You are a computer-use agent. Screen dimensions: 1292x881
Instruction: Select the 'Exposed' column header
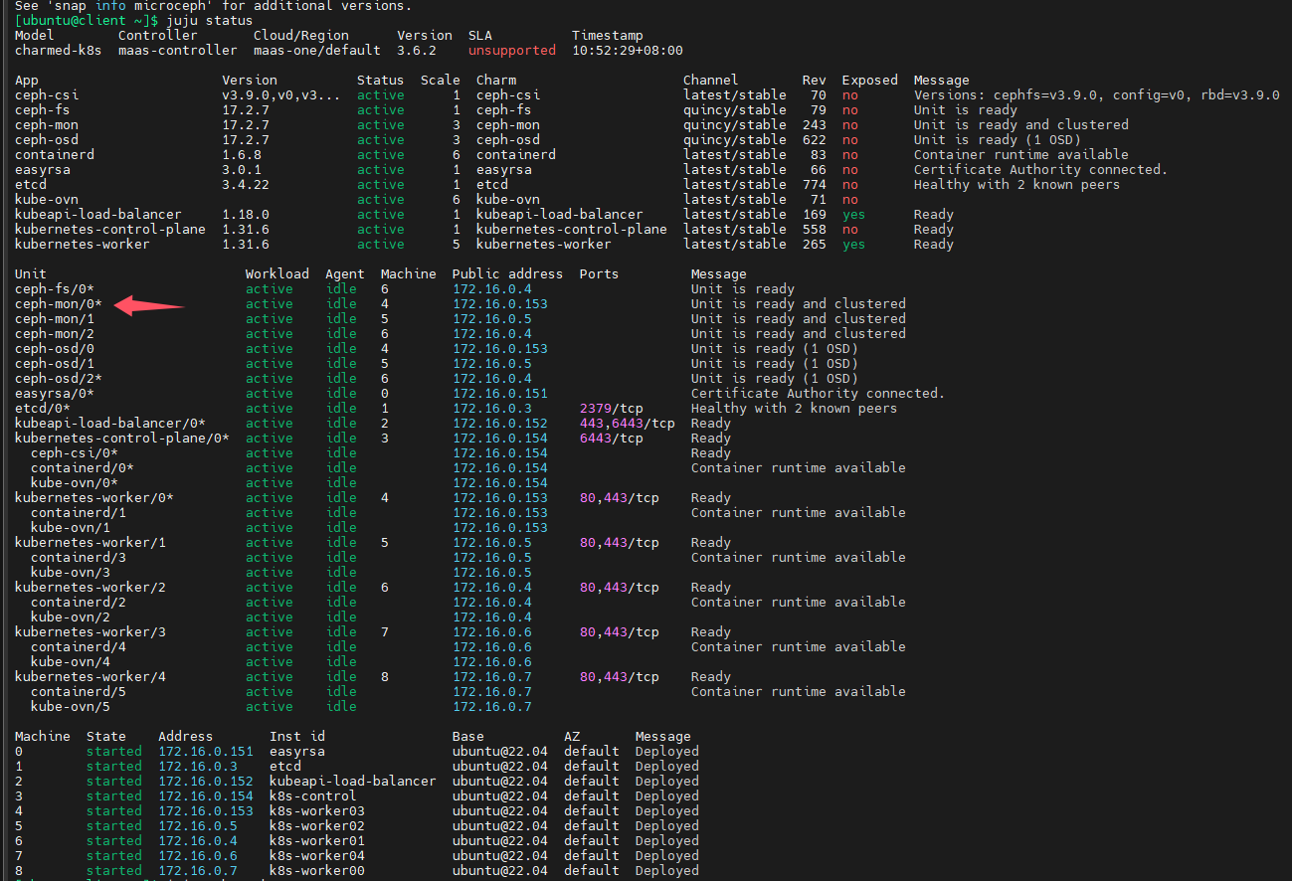click(870, 81)
